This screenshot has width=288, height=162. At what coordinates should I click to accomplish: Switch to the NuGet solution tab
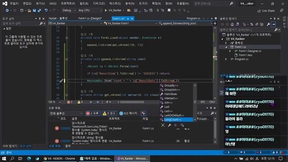(x=58, y=18)
